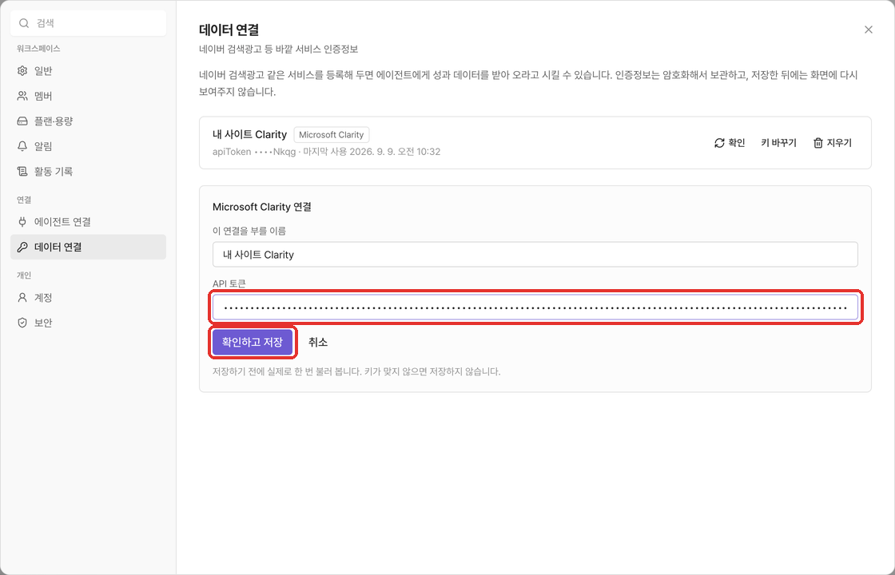This screenshot has height=575, width=895.
Task: Click the 이 연결을 부를 이름 field
Action: [x=535, y=255]
